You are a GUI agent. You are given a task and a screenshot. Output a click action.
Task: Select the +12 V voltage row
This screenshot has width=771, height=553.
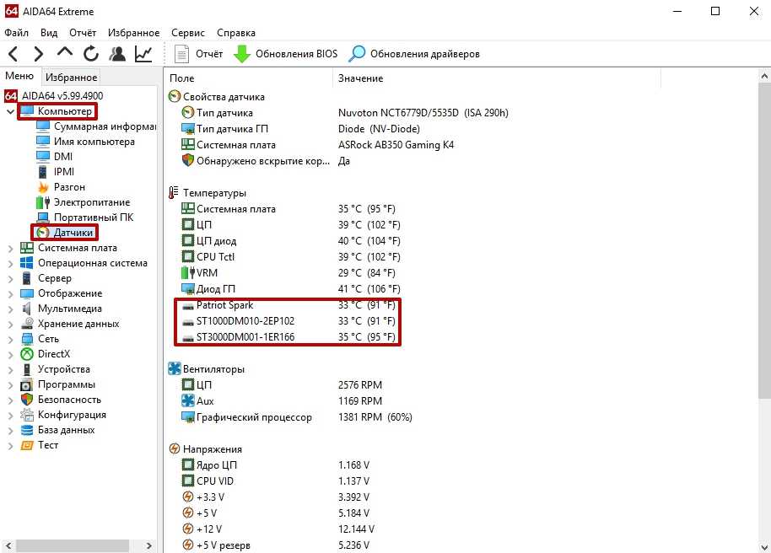tap(278, 529)
